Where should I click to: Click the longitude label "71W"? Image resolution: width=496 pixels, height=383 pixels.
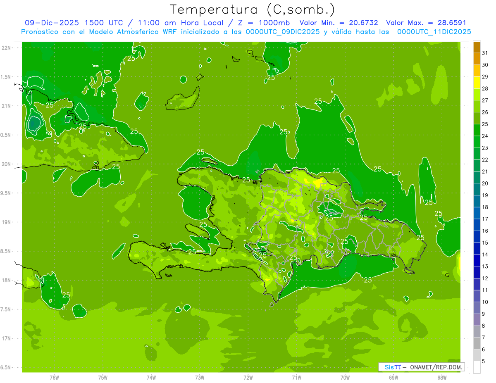(x=296, y=377)
